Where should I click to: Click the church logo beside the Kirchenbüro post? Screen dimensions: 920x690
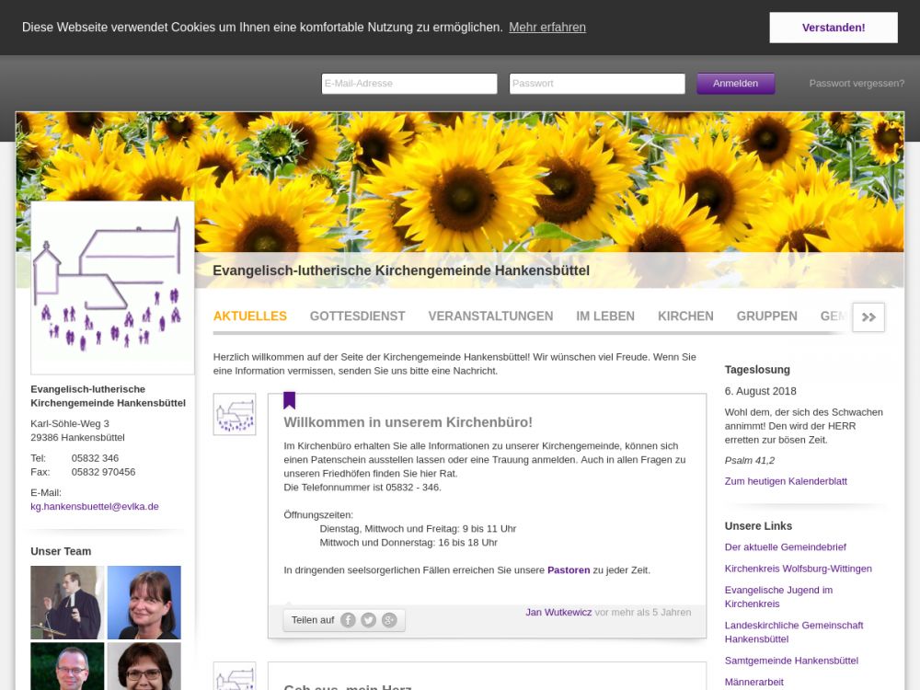235,414
